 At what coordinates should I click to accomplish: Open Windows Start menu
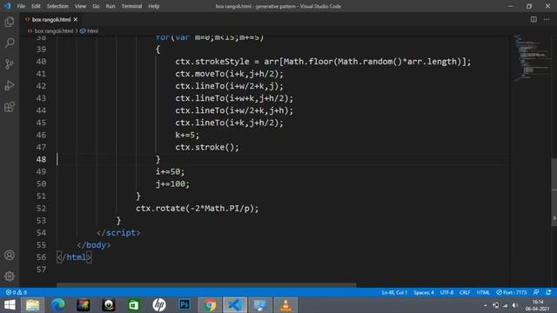tap(10, 305)
